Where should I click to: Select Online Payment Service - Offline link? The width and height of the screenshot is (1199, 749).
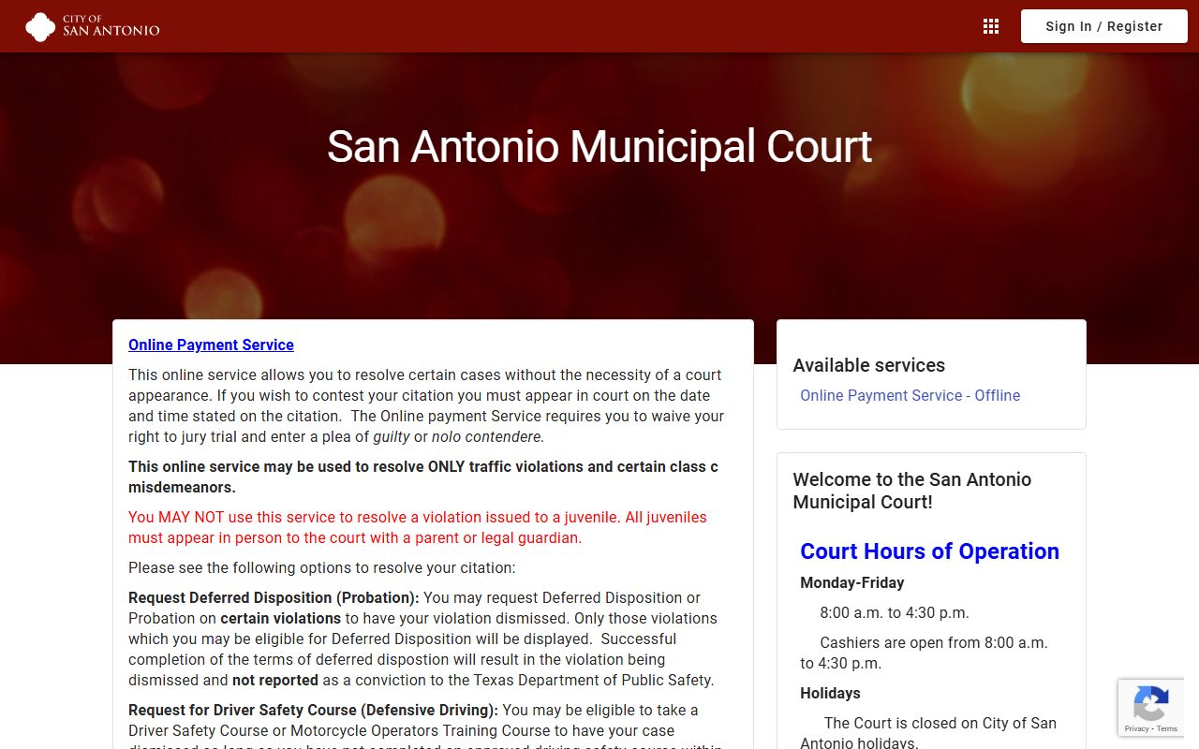910,395
